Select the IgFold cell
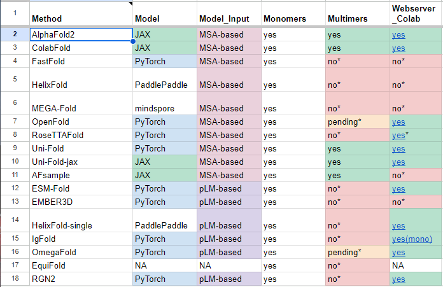The height and width of the screenshot is (287, 443). [81, 239]
